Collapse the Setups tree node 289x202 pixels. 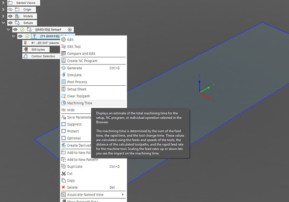coord(3,23)
